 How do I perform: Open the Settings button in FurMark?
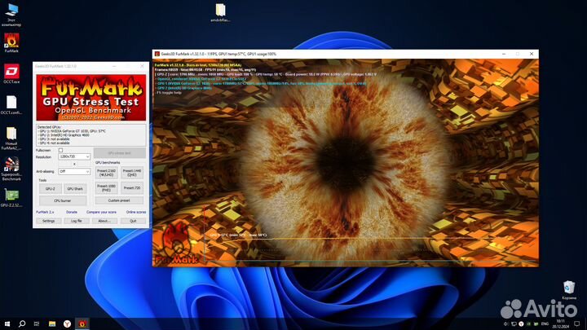coord(48,221)
